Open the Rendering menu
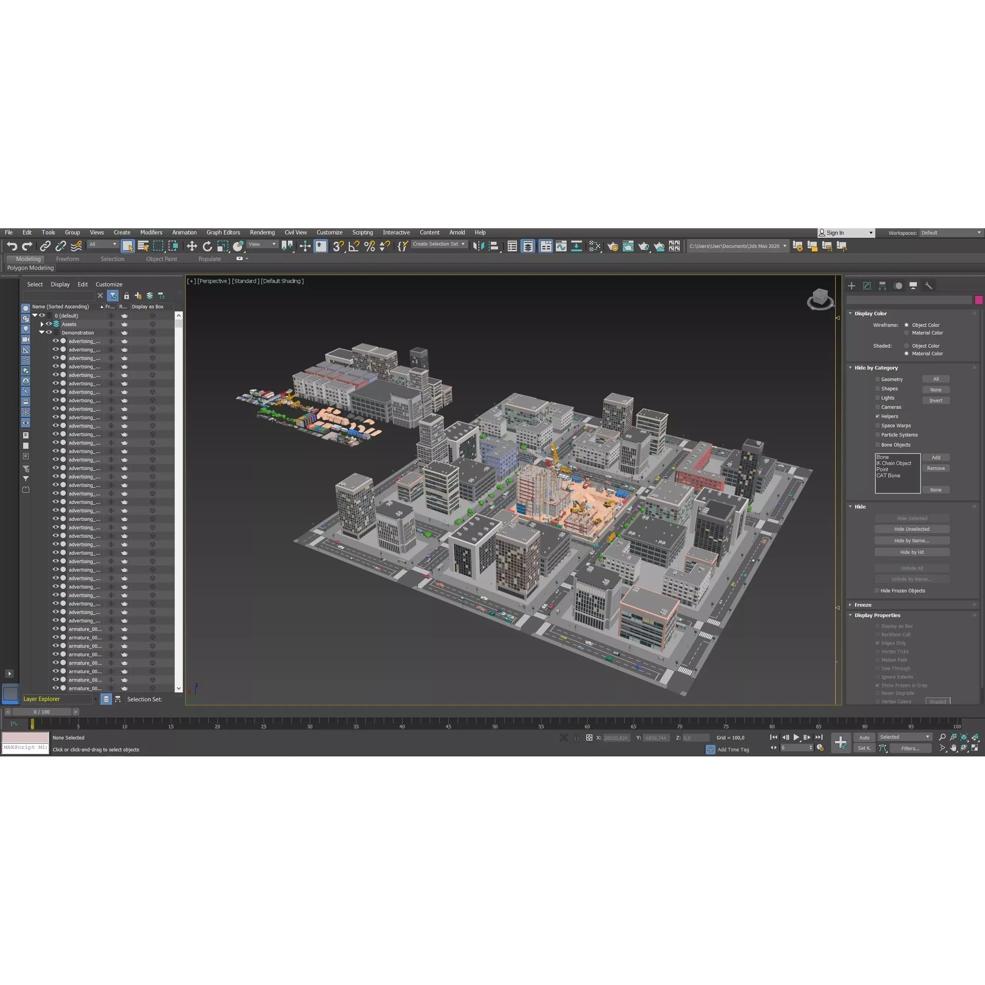This screenshot has height=985, width=985. pyautogui.click(x=262, y=232)
